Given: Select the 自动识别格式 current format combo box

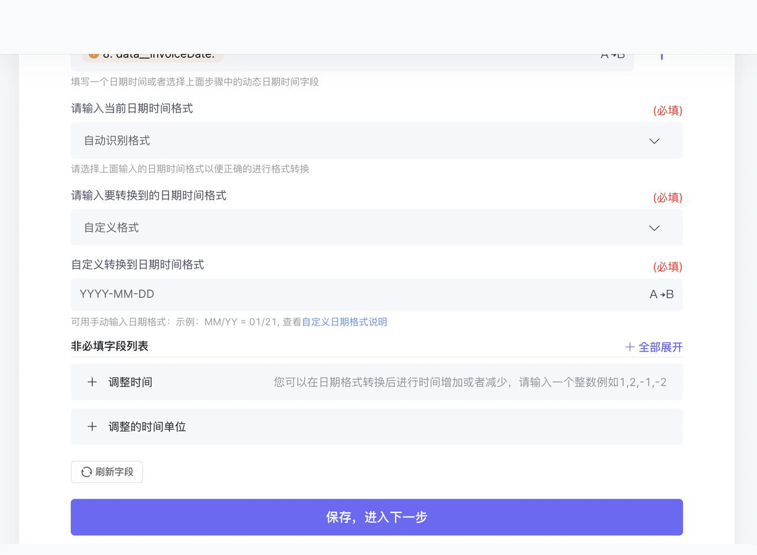Looking at the screenshot, I should pos(377,140).
